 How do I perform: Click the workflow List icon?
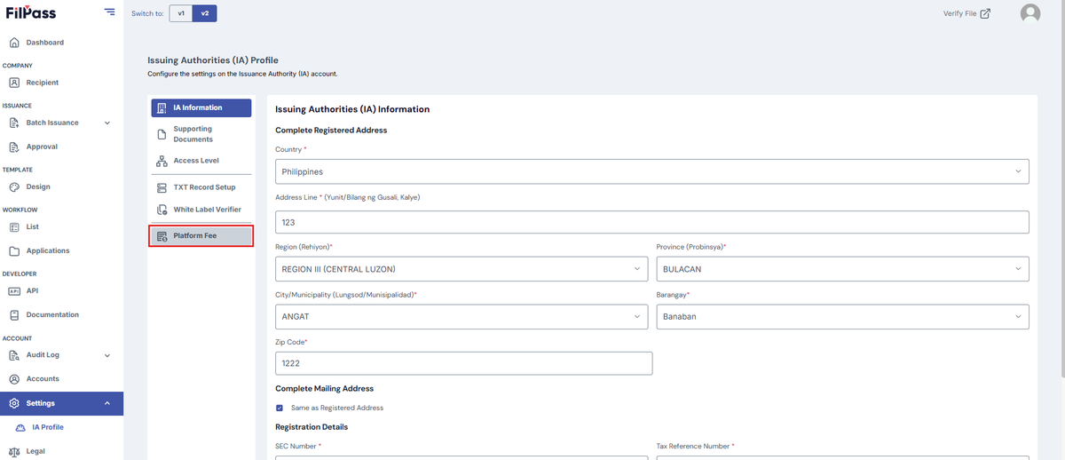click(x=14, y=226)
